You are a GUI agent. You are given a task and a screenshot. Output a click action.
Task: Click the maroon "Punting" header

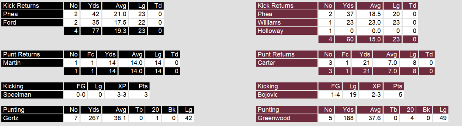click(x=287, y=110)
